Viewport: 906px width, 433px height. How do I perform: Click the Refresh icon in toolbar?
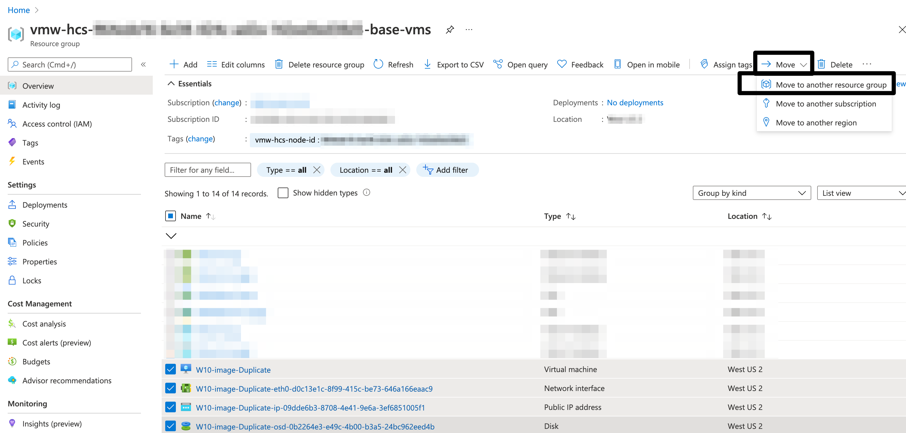378,64
